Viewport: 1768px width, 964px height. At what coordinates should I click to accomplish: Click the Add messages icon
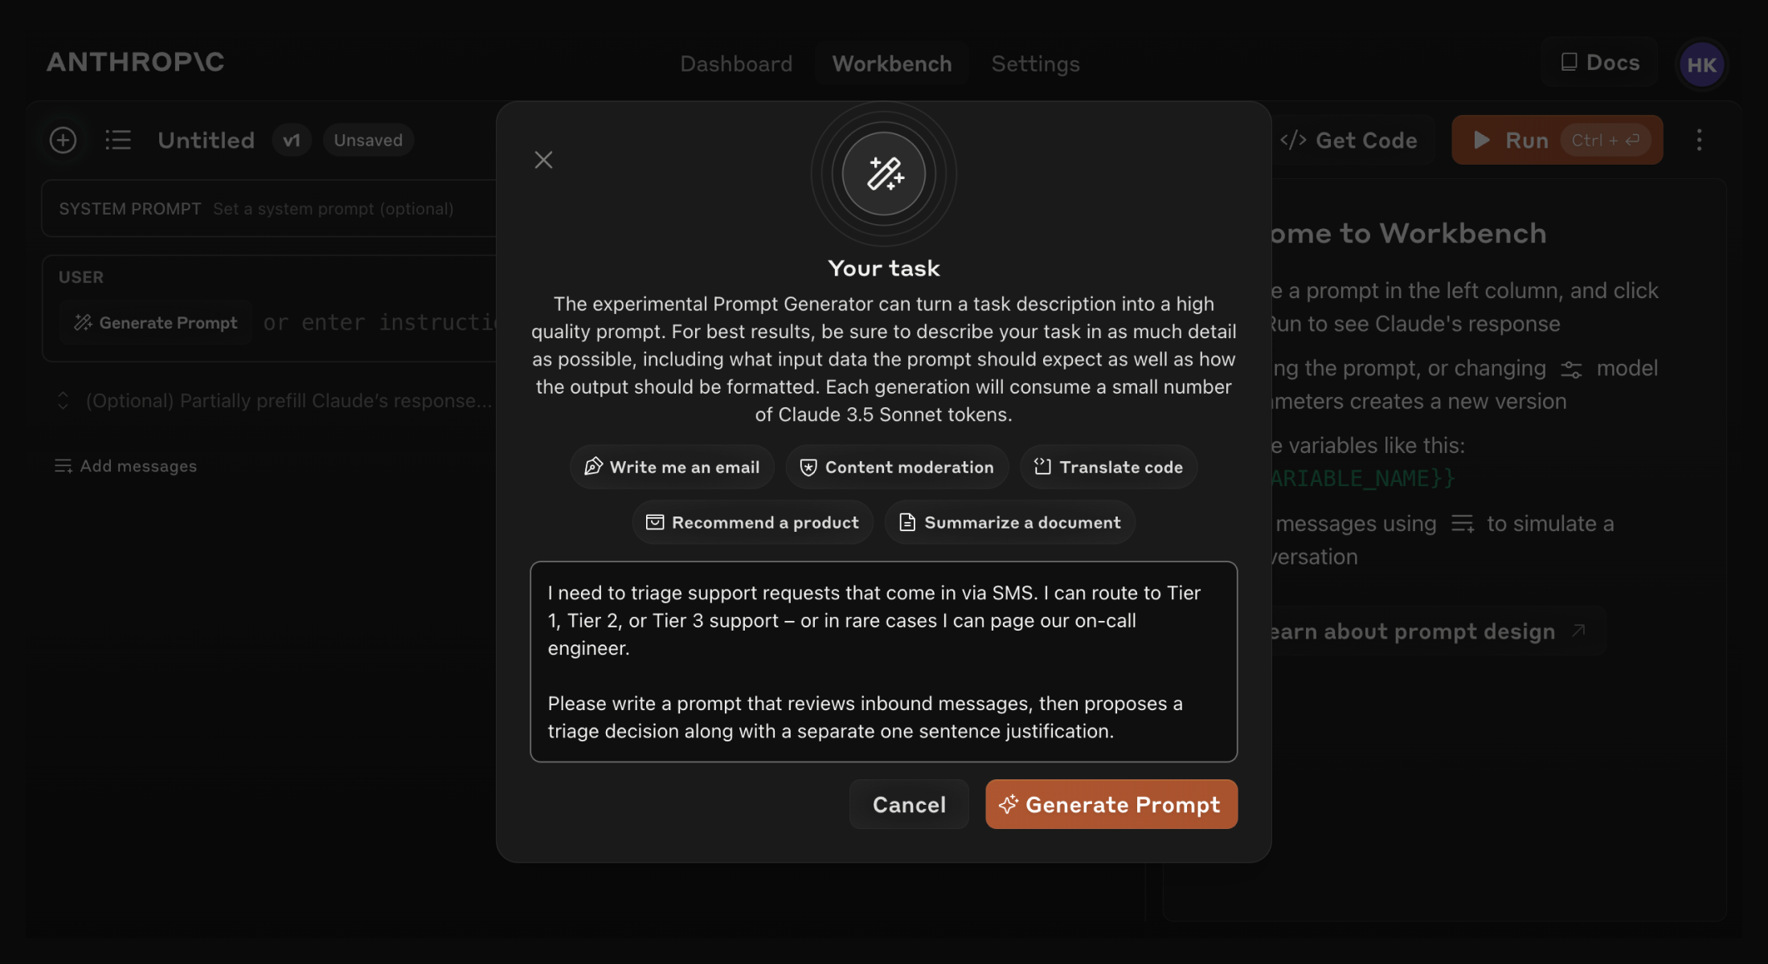pyautogui.click(x=63, y=466)
